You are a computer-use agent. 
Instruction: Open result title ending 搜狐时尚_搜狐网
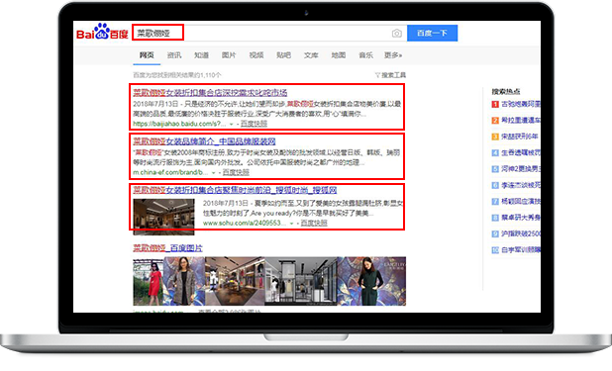(235, 190)
